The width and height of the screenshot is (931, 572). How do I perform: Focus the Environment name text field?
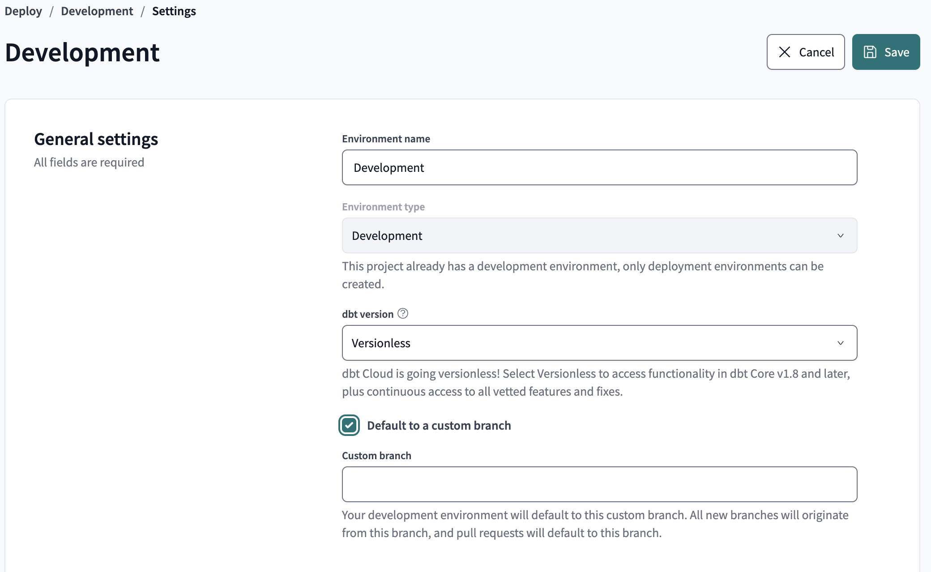coord(599,167)
